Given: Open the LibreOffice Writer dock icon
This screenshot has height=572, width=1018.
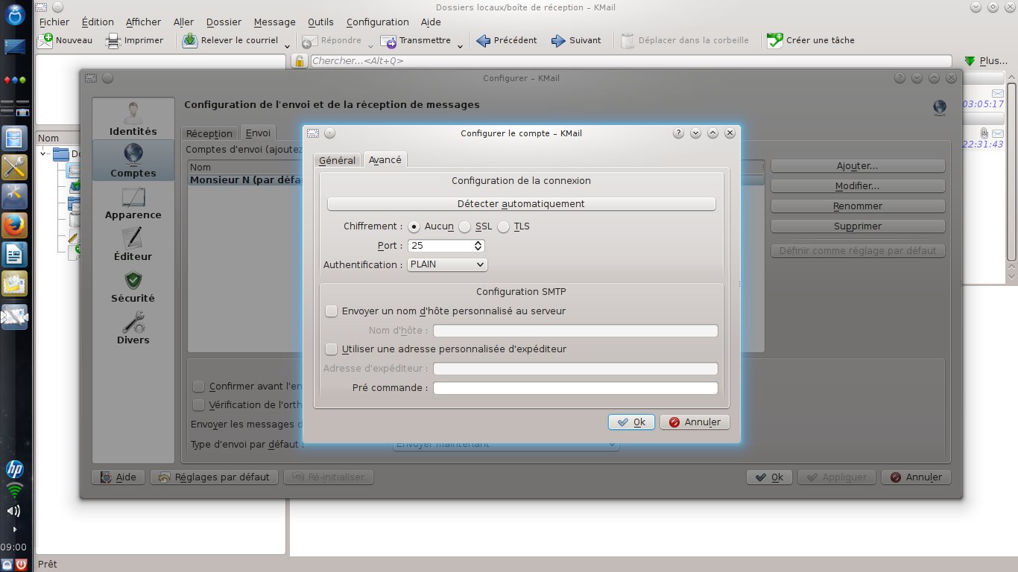Looking at the screenshot, I should pyautogui.click(x=15, y=255).
